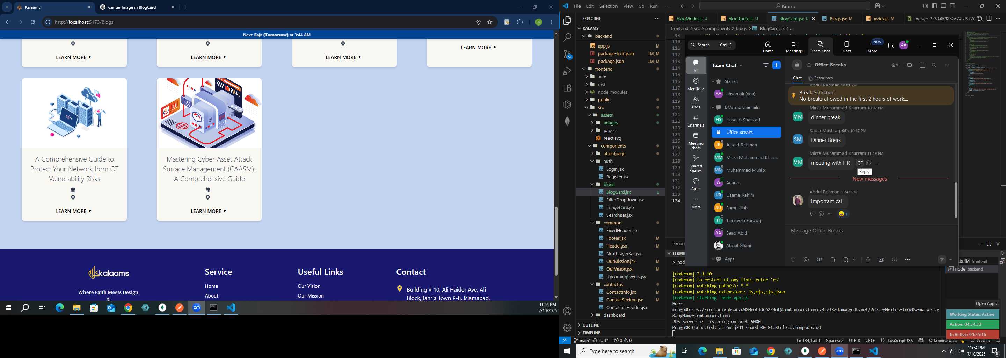Image resolution: width=1006 pixels, height=358 pixels.
Task: Click LEARN MORE on CAASM blog card
Action: (x=209, y=211)
